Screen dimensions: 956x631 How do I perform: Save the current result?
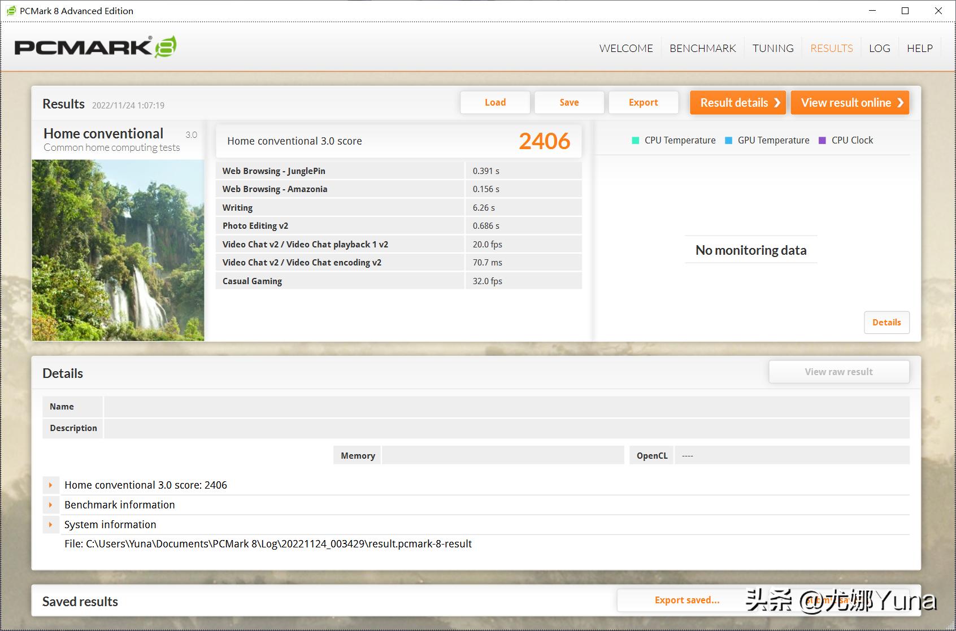point(569,102)
